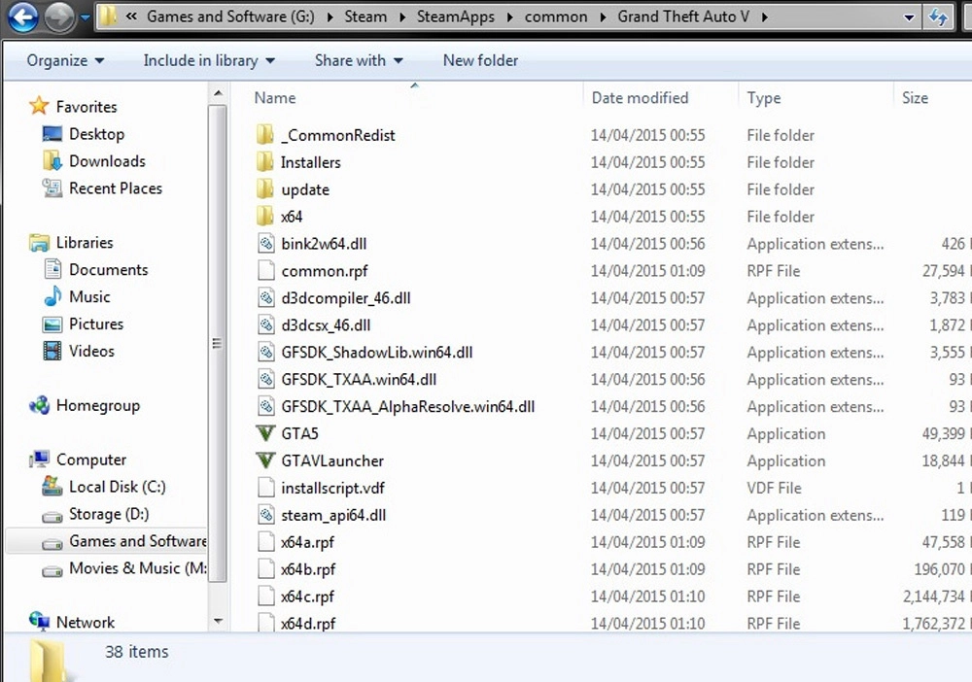Open recent locations dropdown beside Forward arrow
The width and height of the screenshot is (972, 682).
[86, 17]
